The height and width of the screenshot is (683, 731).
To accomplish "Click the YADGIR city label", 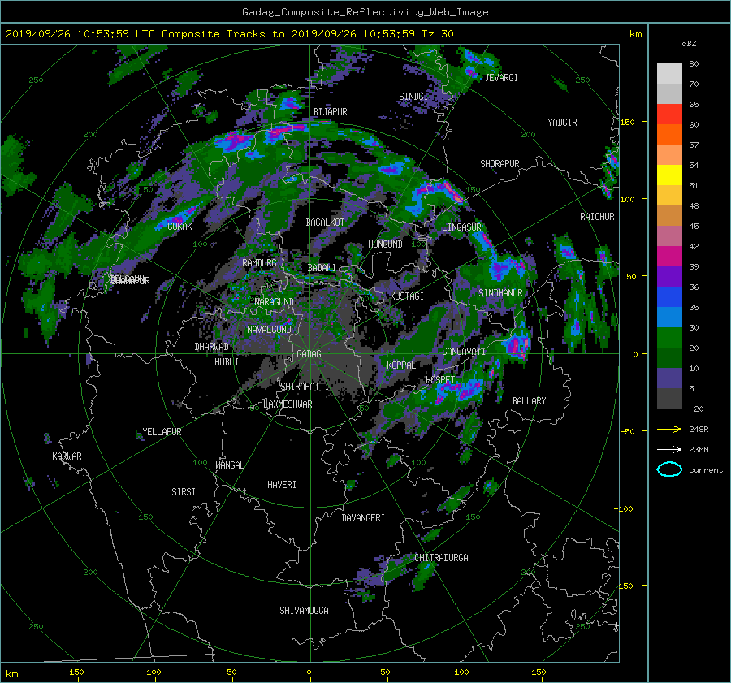I will click(x=562, y=123).
